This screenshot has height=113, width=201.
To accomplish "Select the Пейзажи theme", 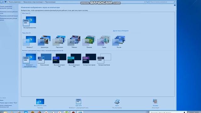I will coord(74,42).
